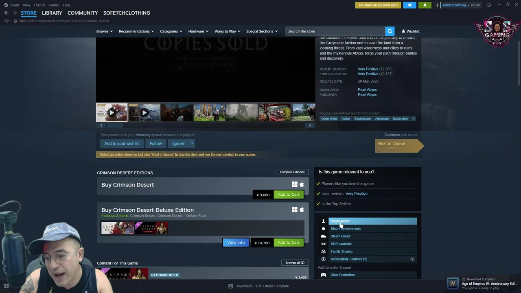Click the plus icon to add tags
Image resolution: width=521 pixels, height=293 pixels.
click(413, 119)
